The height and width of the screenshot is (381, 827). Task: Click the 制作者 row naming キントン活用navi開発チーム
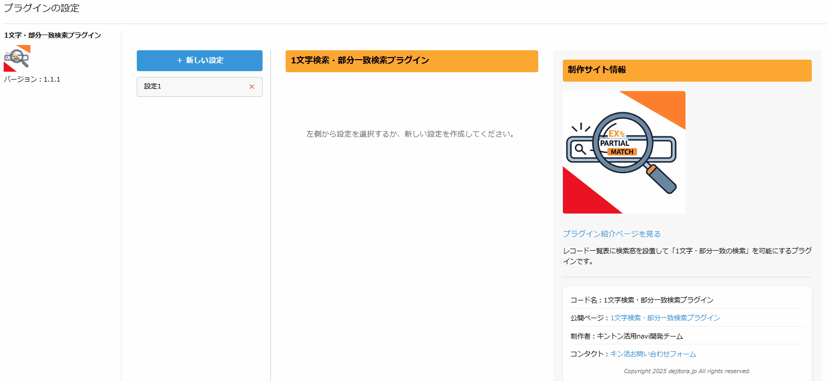click(x=627, y=336)
